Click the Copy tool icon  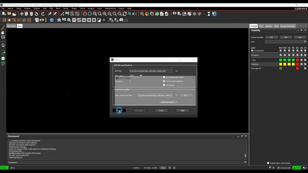26,14
